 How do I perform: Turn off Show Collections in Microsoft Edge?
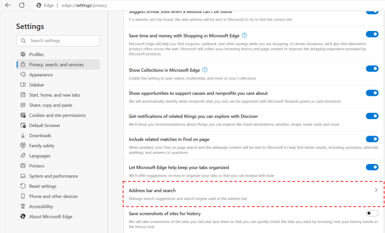pyautogui.click(x=372, y=69)
